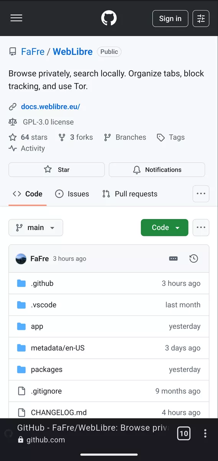Screen dimensions: 218x461
Task: Expand the green Code dropdown
Action: (x=165, y=227)
